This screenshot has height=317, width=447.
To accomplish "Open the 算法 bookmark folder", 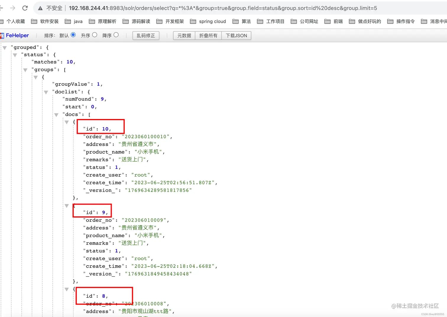I will [x=242, y=21].
